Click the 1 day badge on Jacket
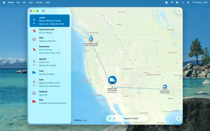This screenshot has width=210, height=131. point(34,21)
